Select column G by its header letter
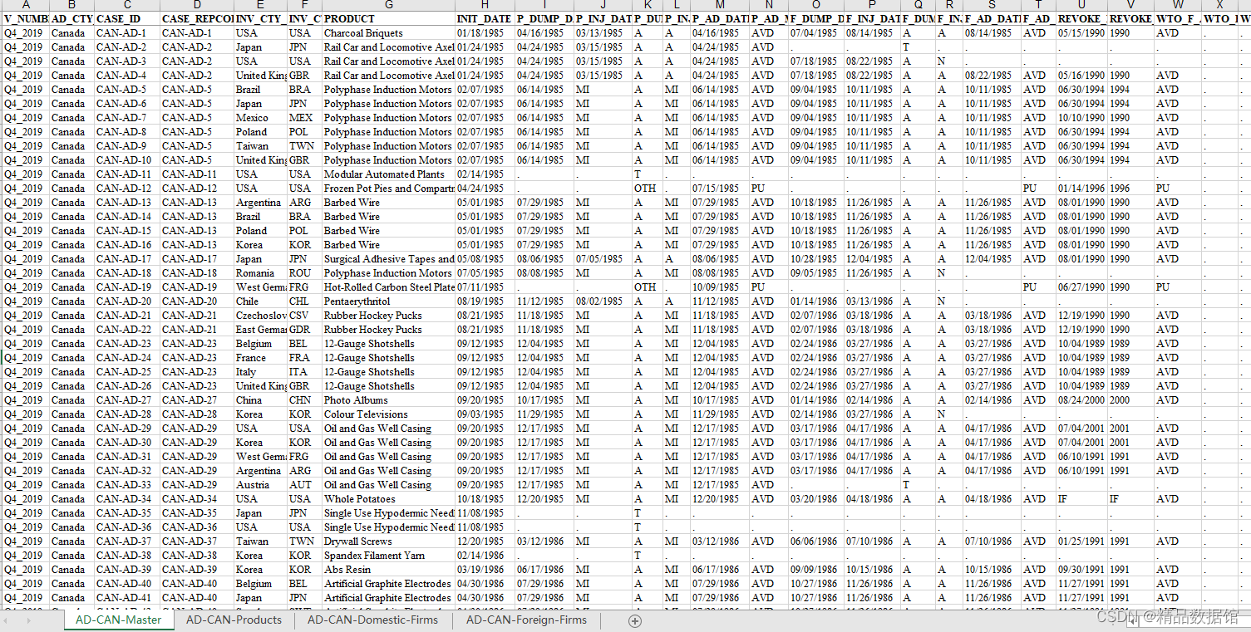The height and width of the screenshot is (632, 1251). [388, 5]
